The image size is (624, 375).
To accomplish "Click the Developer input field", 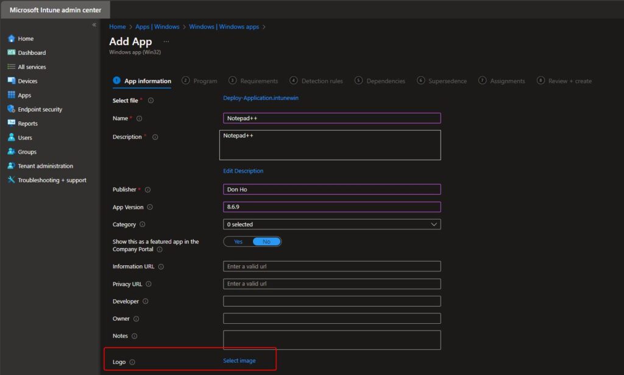I will [x=332, y=301].
